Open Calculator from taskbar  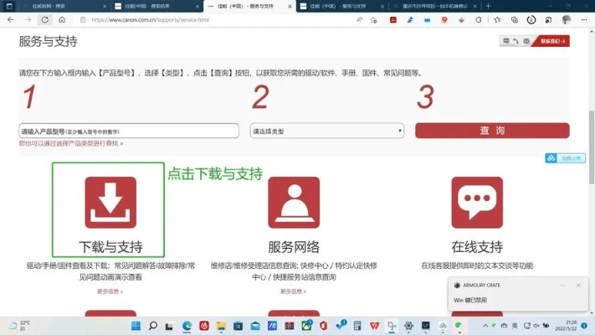pyautogui.click(x=357, y=326)
